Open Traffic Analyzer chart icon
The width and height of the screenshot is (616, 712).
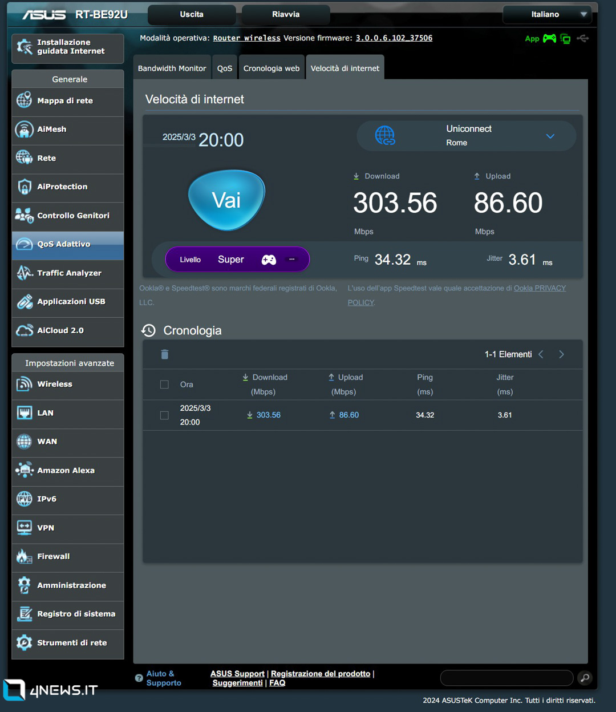click(x=24, y=273)
